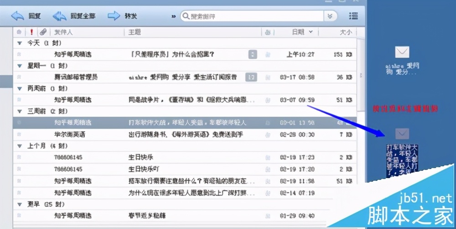456x229 pixels.
Task: Collapse the 三周前 group
Action: [20, 111]
